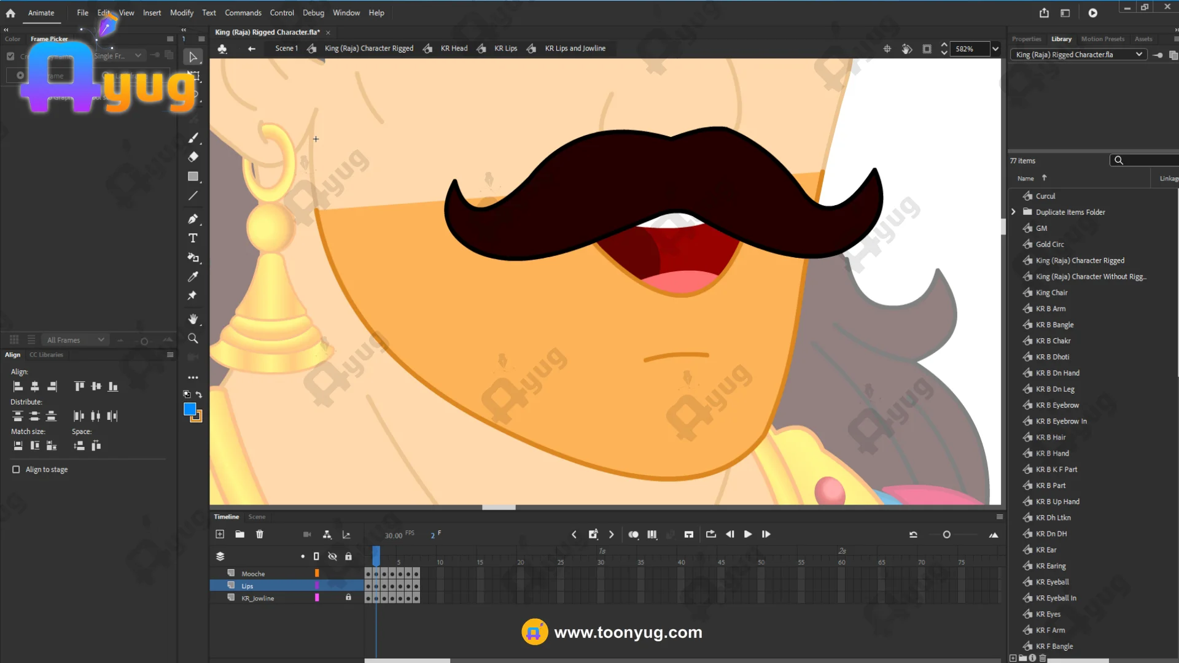This screenshot has height=663, width=1179.
Task: Delete the selected timeline layer
Action: pos(260,535)
